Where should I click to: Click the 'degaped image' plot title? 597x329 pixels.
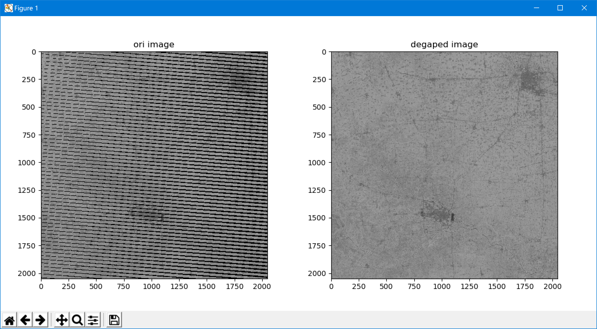click(444, 44)
